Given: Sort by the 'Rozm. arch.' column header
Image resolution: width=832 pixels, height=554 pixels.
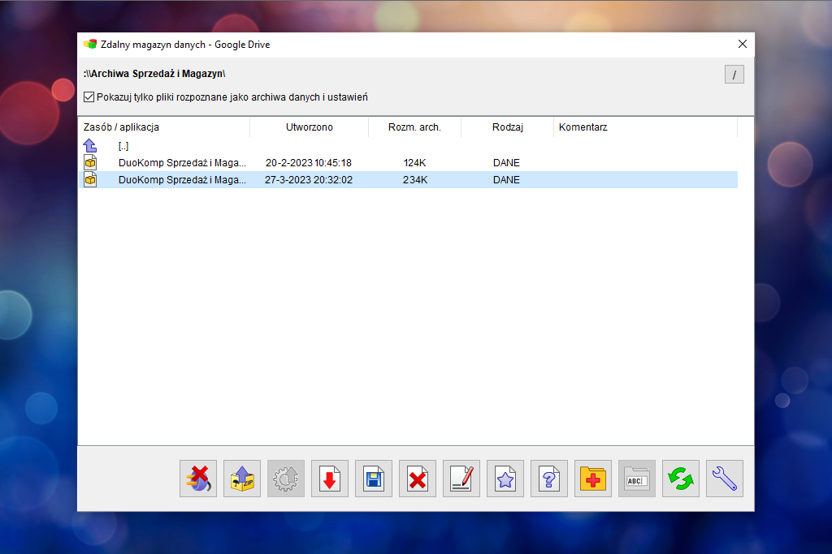Looking at the screenshot, I should pos(414,127).
